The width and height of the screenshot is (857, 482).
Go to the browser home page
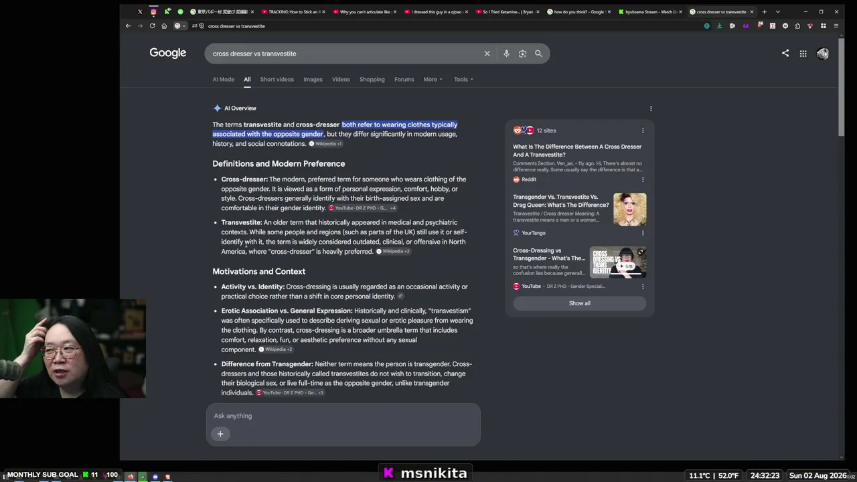[x=164, y=26]
